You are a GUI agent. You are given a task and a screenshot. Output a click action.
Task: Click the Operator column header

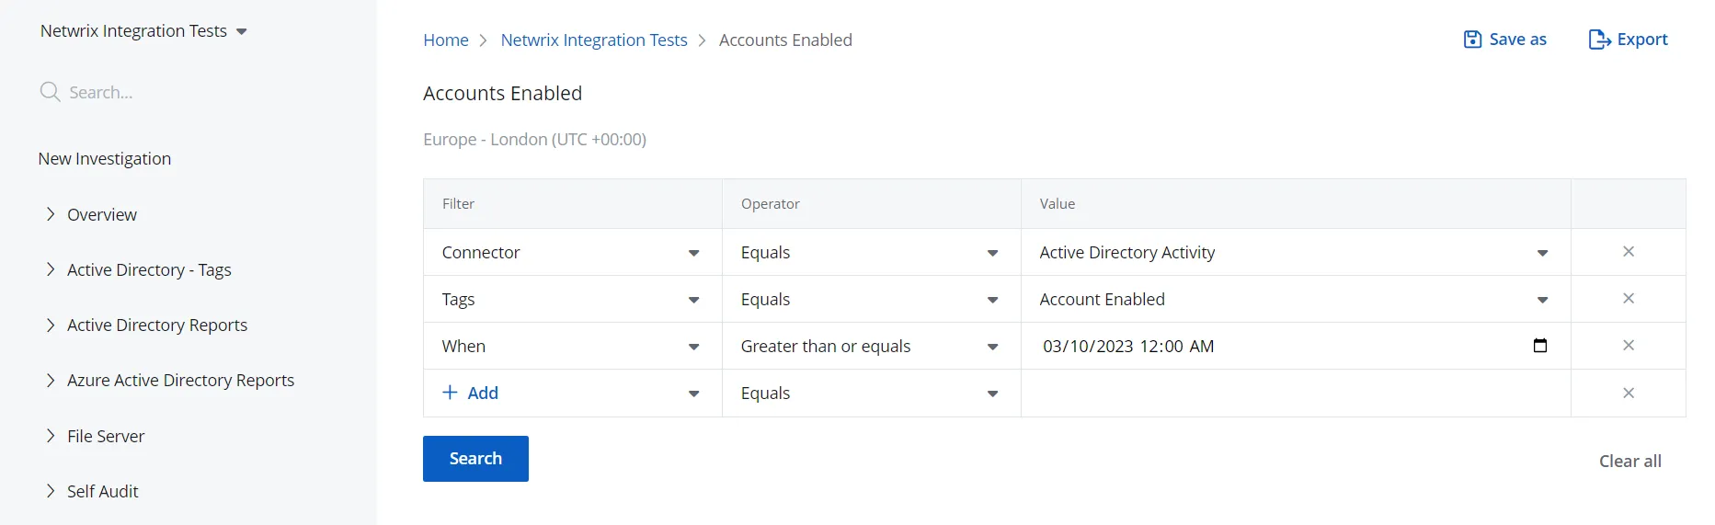coord(771,204)
